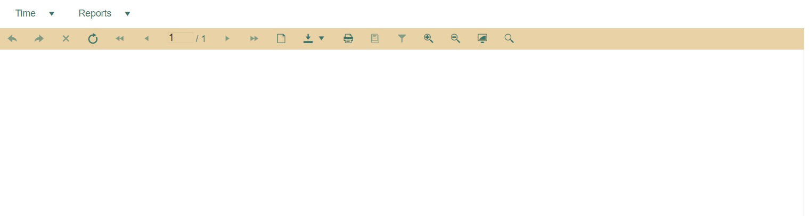Refresh the report with the circular arrow
811x216 pixels.
[x=93, y=39]
